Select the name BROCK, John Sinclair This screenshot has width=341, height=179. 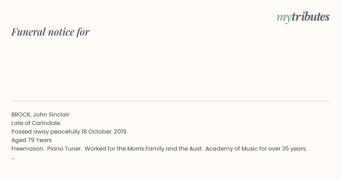click(x=40, y=115)
